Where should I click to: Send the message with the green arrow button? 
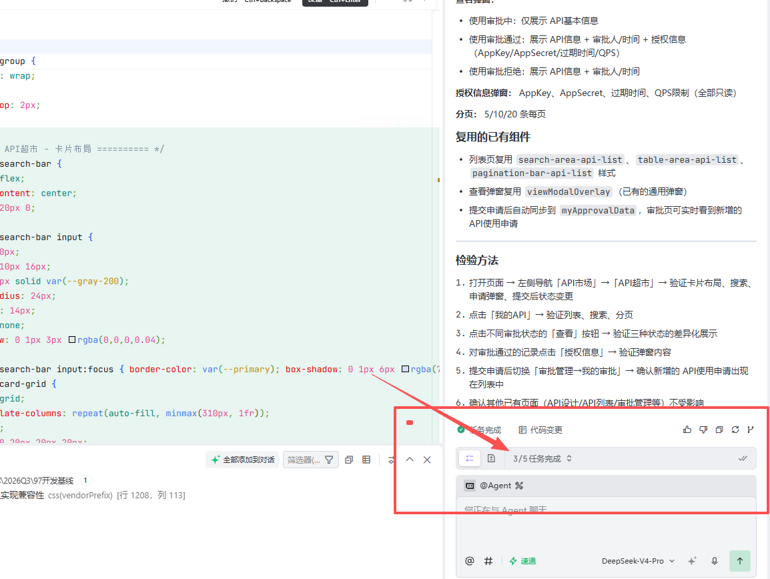tap(740, 561)
